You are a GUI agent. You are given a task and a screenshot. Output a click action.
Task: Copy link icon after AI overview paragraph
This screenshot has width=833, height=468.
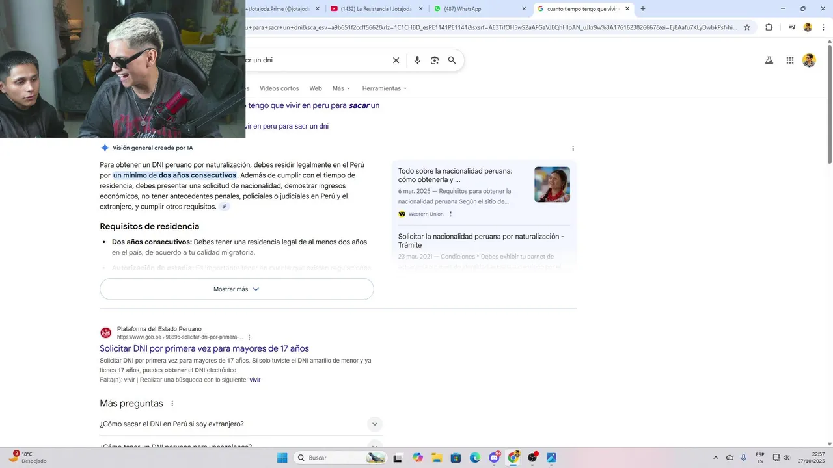225,207
